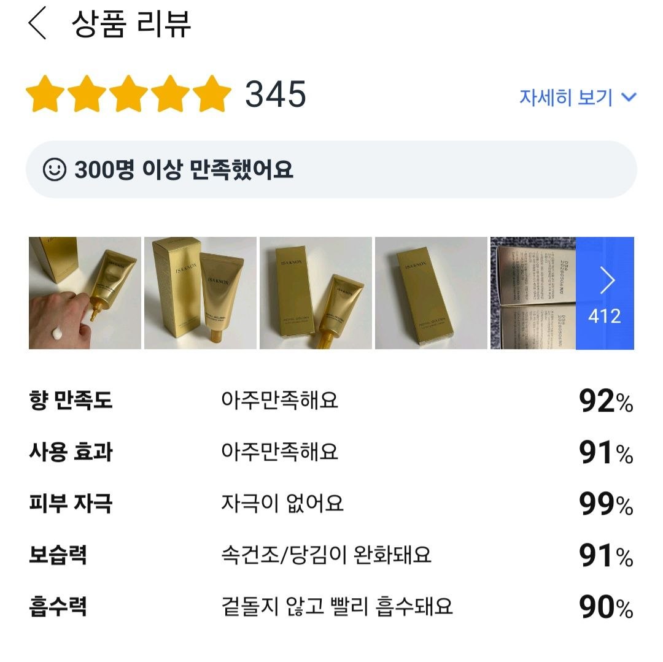663x662 pixels.
Task: Expand the 자세히 보기 chevron
Action: pyautogui.click(x=629, y=98)
